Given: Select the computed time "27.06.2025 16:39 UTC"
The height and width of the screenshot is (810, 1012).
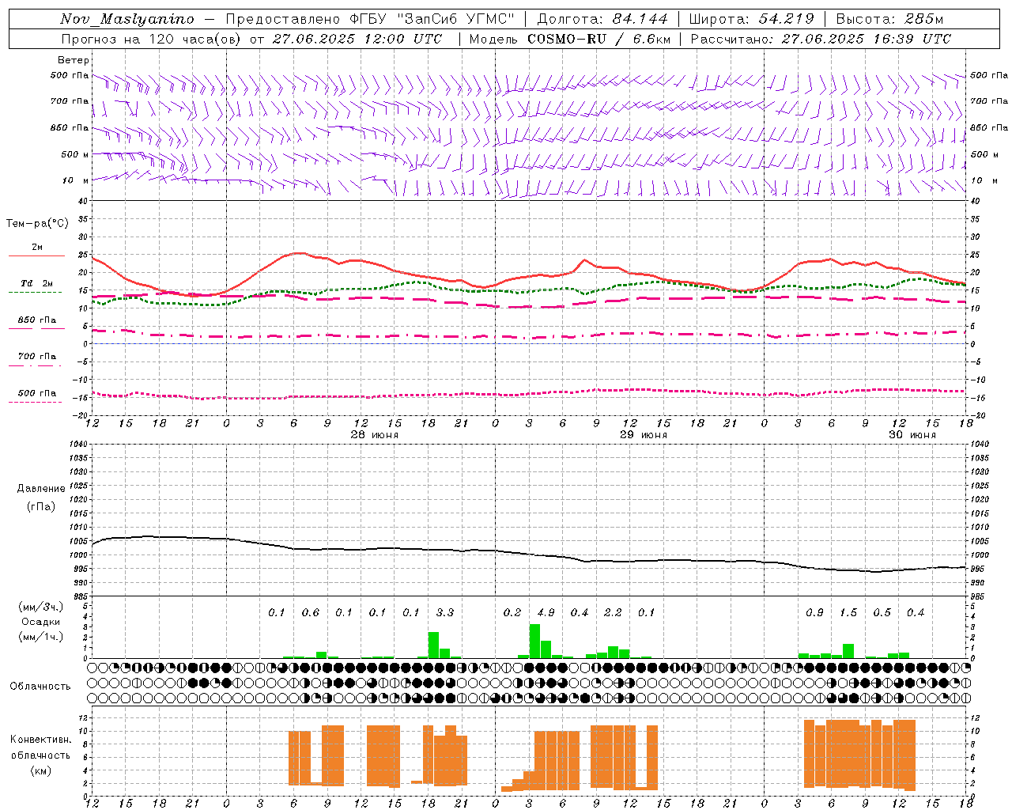Looking at the screenshot, I should coord(866,39).
